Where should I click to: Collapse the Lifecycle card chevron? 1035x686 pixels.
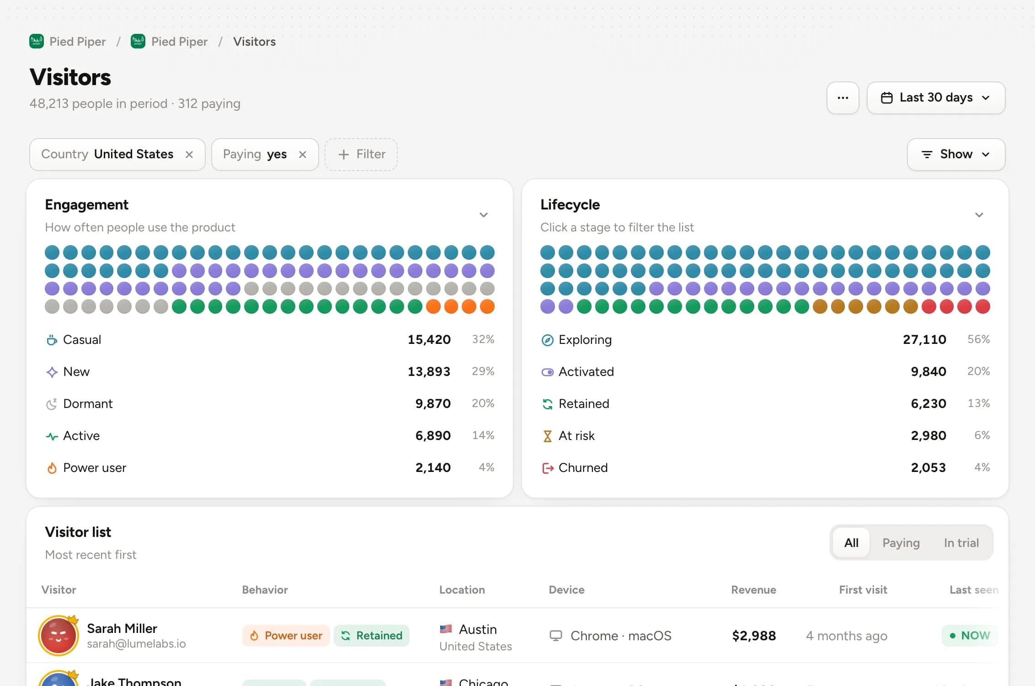[979, 215]
